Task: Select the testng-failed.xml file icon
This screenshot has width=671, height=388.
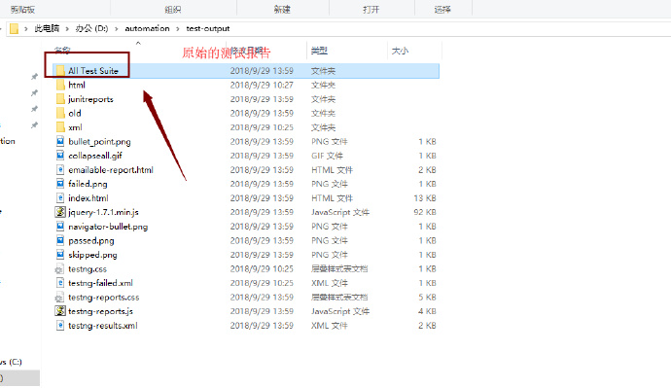Action: click(60, 282)
